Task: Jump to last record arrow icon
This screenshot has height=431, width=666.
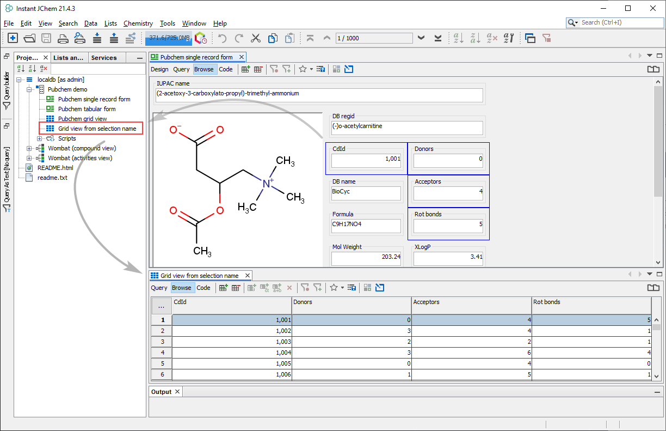Action: tap(437, 38)
